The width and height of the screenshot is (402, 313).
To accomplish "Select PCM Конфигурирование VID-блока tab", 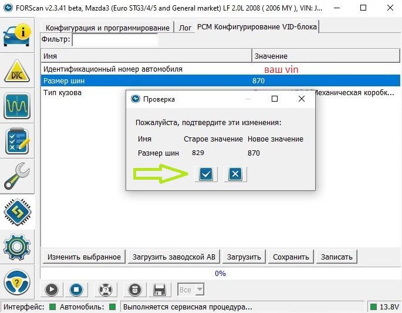I will pos(257,26).
